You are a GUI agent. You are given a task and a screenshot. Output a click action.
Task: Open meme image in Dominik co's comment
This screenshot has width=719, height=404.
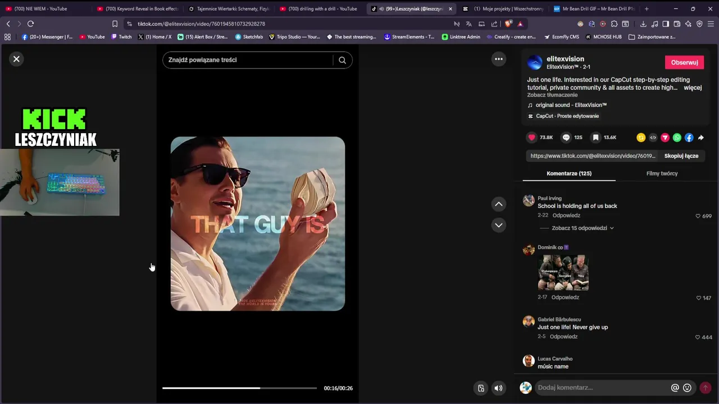click(563, 272)
